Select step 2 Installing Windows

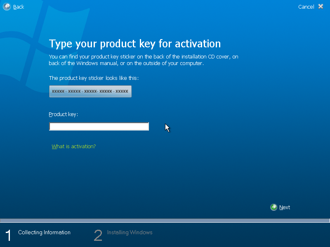[x=130, y=232]
